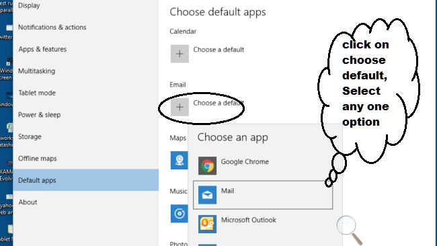Click the Choose default apps heading
This screenshot has width=437, height=246.
[218, 12]
